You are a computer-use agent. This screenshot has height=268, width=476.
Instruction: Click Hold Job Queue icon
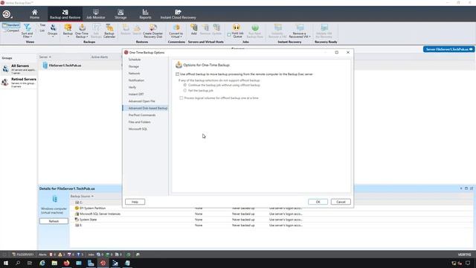[x=237, y=28]
